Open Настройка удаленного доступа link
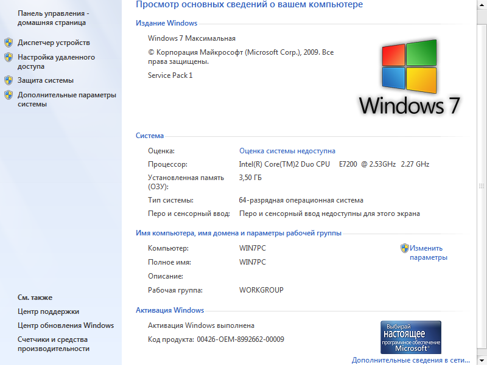Viewport: 487px width, 365px height. tap(56, 62)
